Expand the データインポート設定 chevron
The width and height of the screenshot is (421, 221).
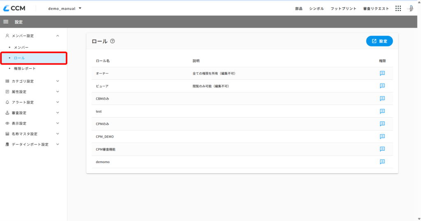click(x=58, y=144)
